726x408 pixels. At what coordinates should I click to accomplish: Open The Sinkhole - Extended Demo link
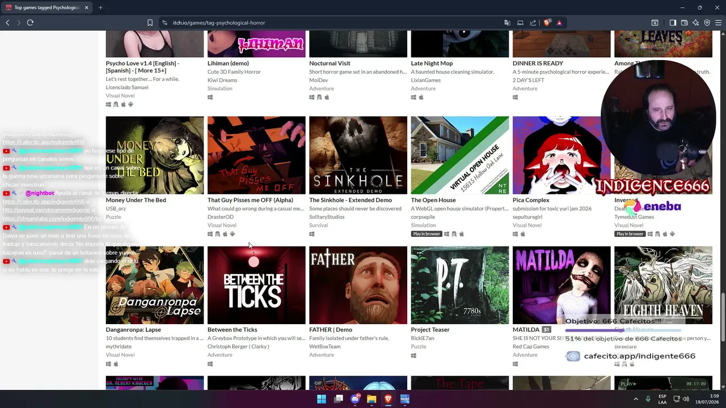[x=351, y=200]
